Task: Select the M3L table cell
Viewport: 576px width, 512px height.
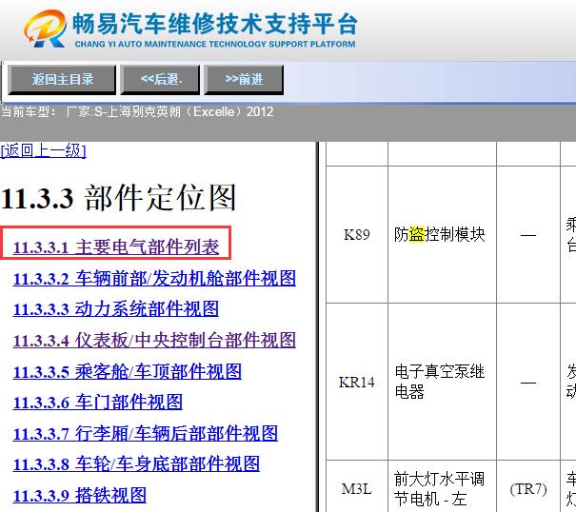Action: pos(357,488)
